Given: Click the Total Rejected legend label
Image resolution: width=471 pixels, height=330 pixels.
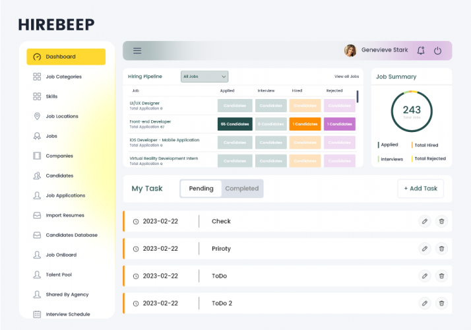Looking at the screenshot, I should [x=430, y=158].
